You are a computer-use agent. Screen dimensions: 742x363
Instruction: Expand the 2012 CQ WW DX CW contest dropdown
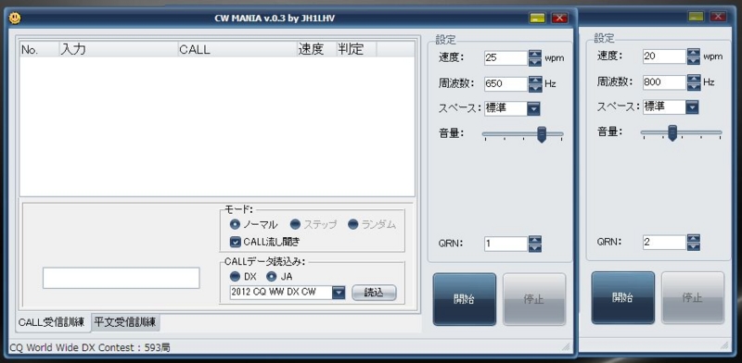point(339,293)
